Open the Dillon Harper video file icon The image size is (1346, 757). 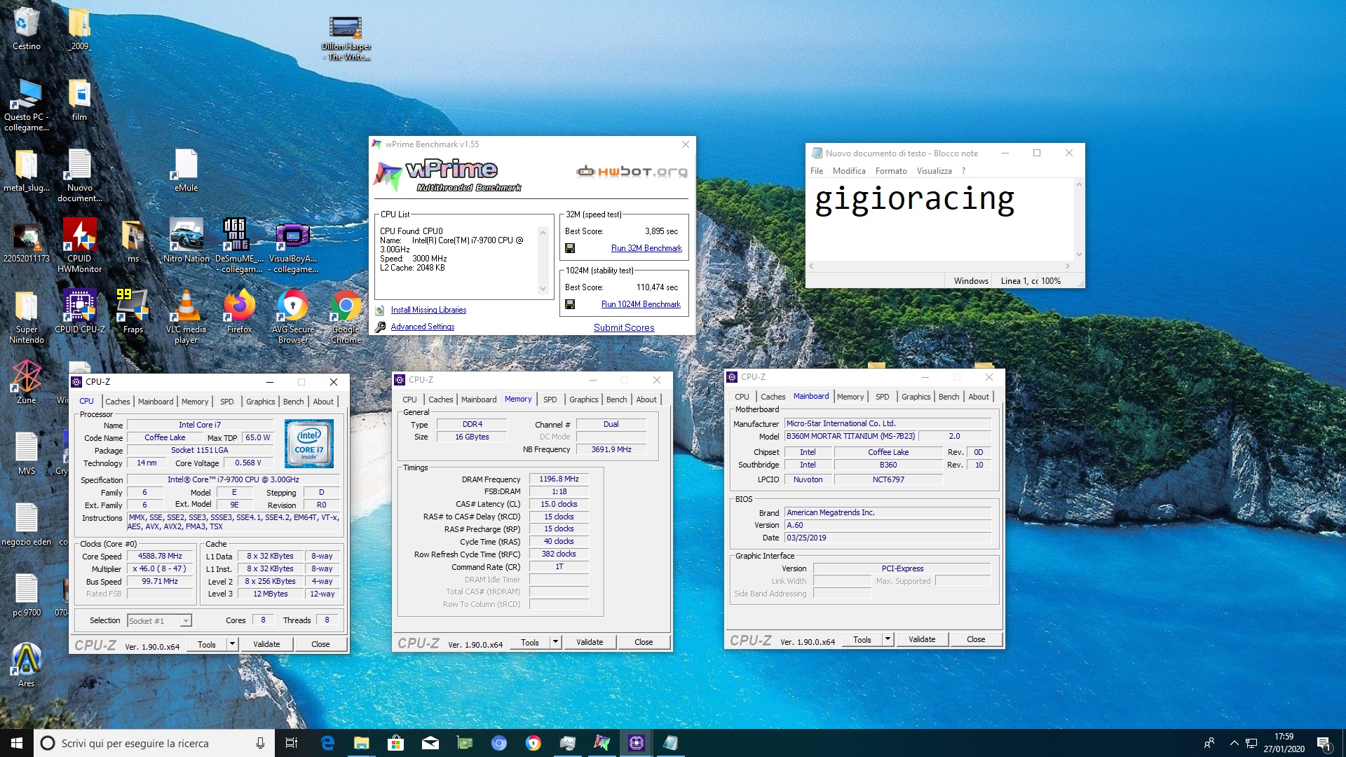pos(346,29)
